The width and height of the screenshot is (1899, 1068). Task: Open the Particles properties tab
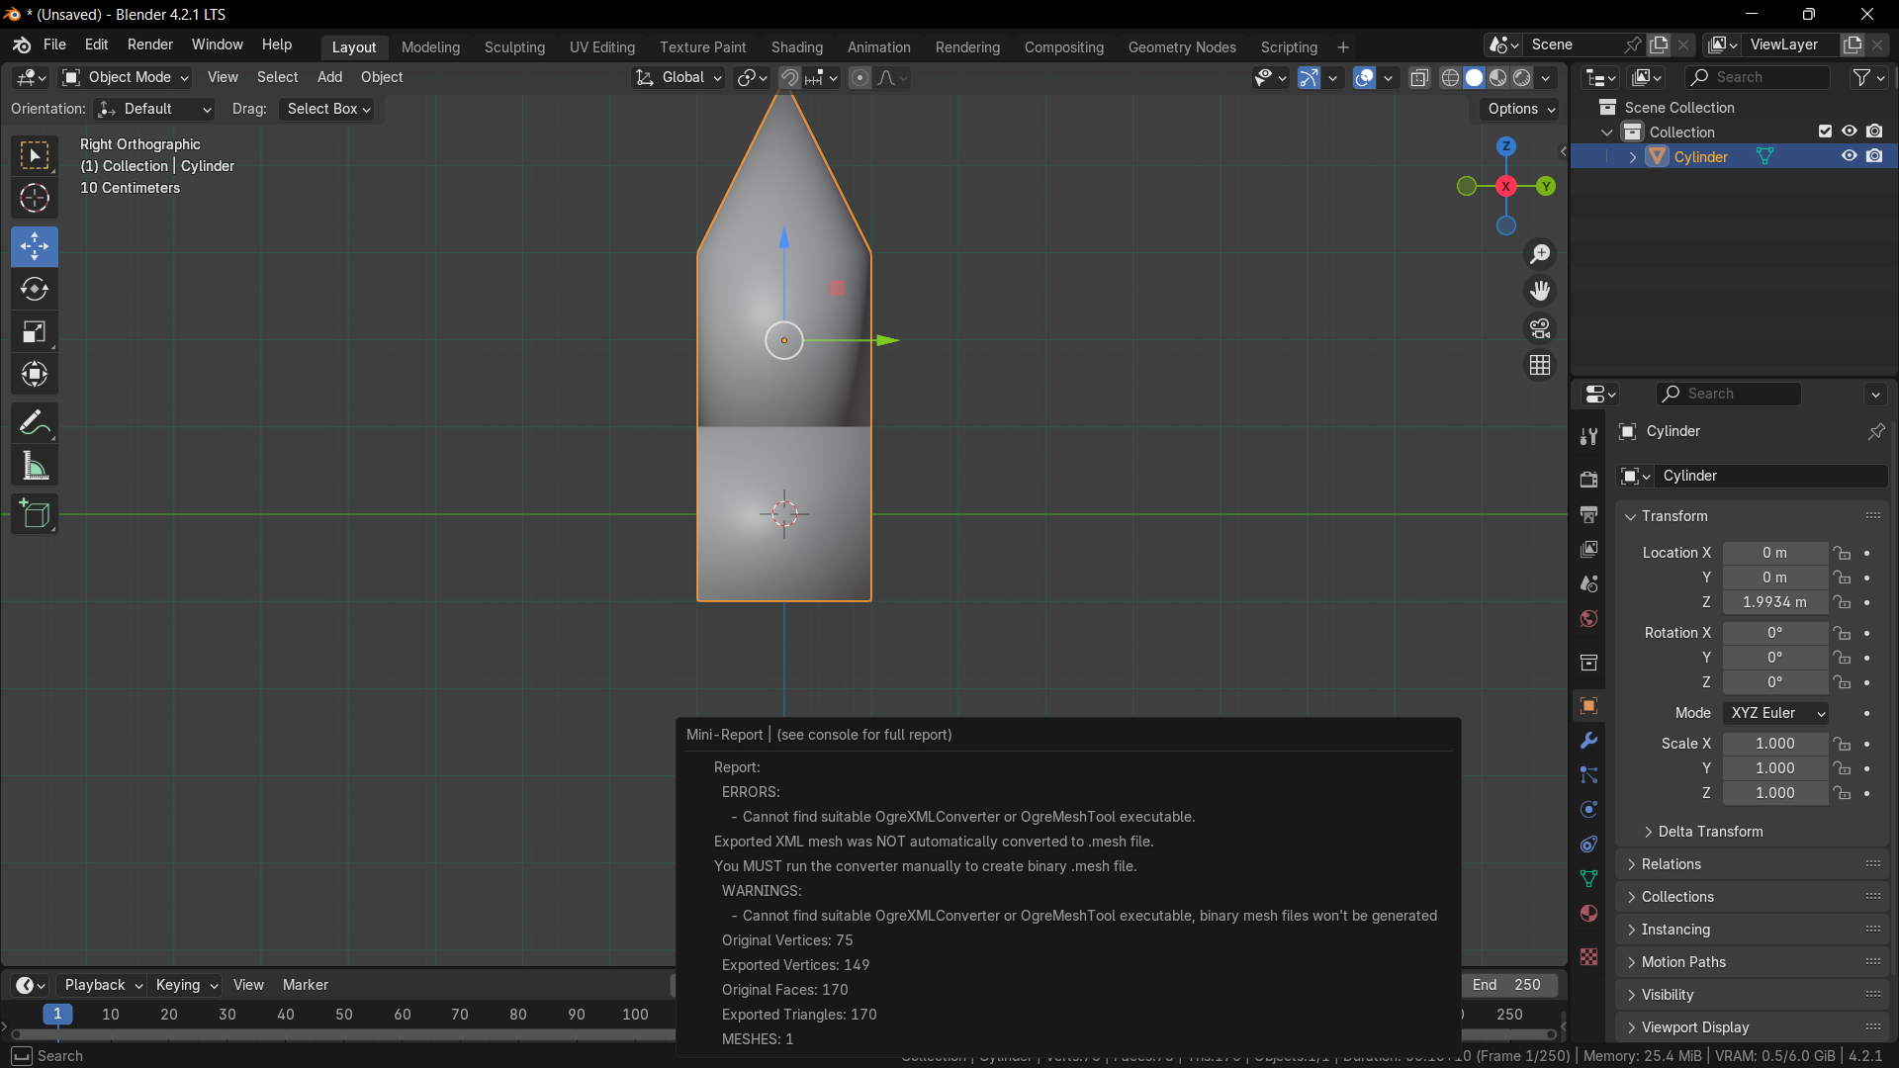coord(1588,775)
